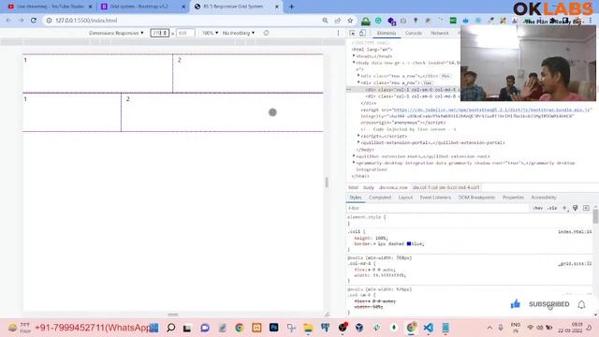Select the DOM Breakpoints sidebar tab
The height and width of the screenshot is (337, 599).
(x=476, y=198)
